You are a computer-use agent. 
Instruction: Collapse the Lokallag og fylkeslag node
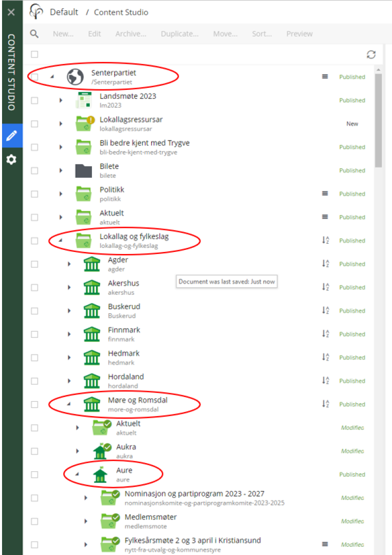61,240
